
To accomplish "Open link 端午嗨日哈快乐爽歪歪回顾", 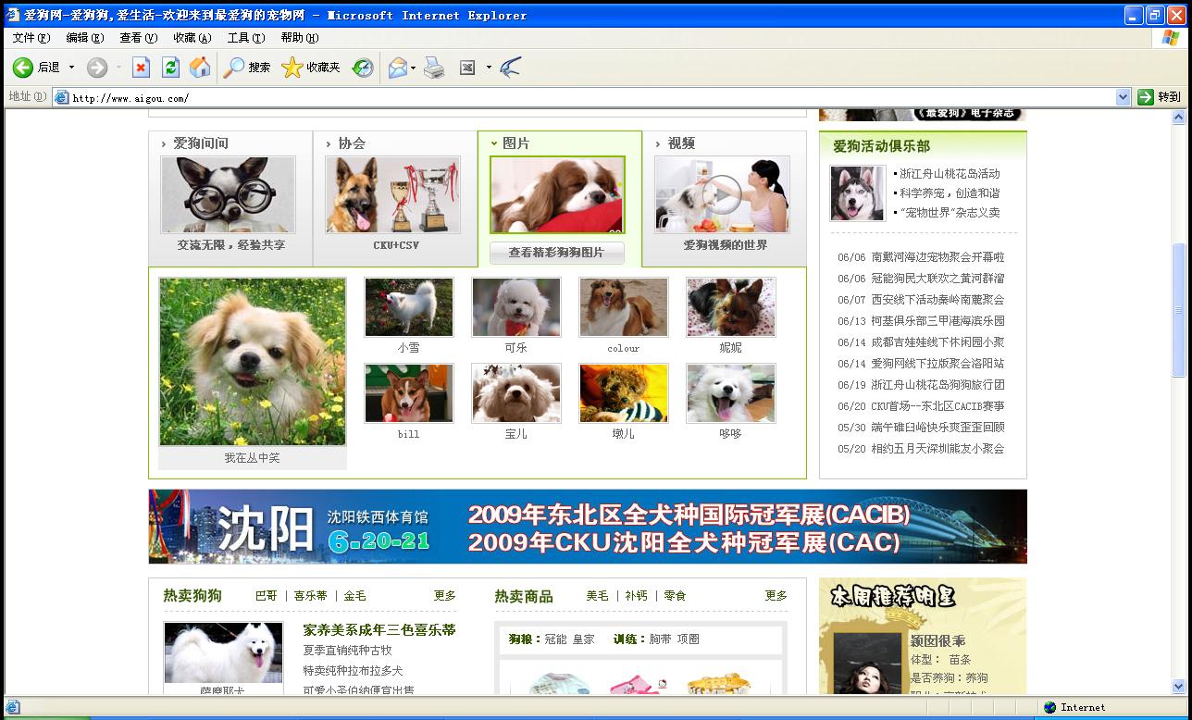I will point(937,428).
